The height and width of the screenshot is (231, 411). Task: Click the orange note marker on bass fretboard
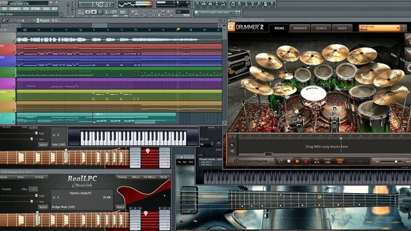319,197
